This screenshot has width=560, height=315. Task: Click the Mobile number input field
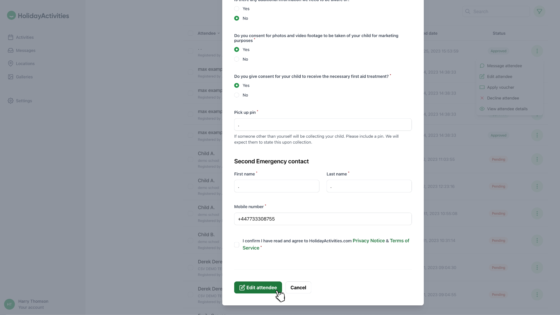point(323,219)
